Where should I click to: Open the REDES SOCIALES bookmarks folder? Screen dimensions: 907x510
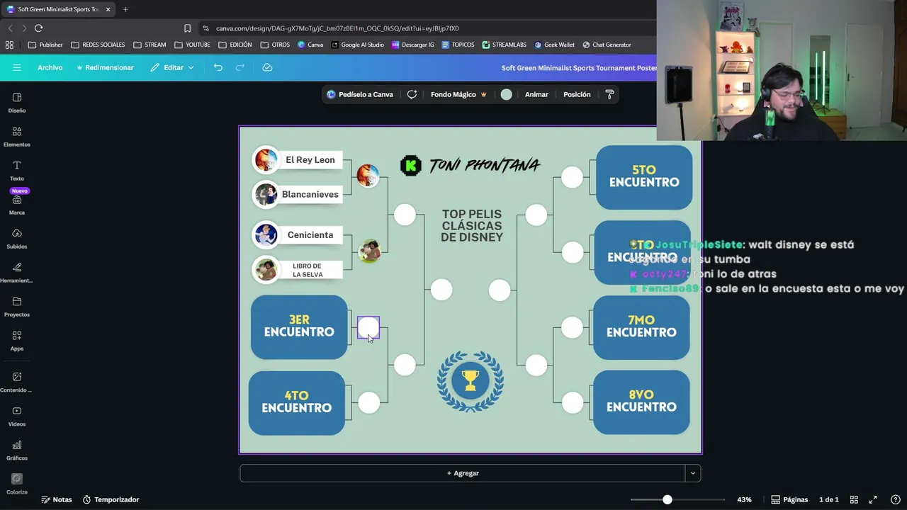click(98, 45)
